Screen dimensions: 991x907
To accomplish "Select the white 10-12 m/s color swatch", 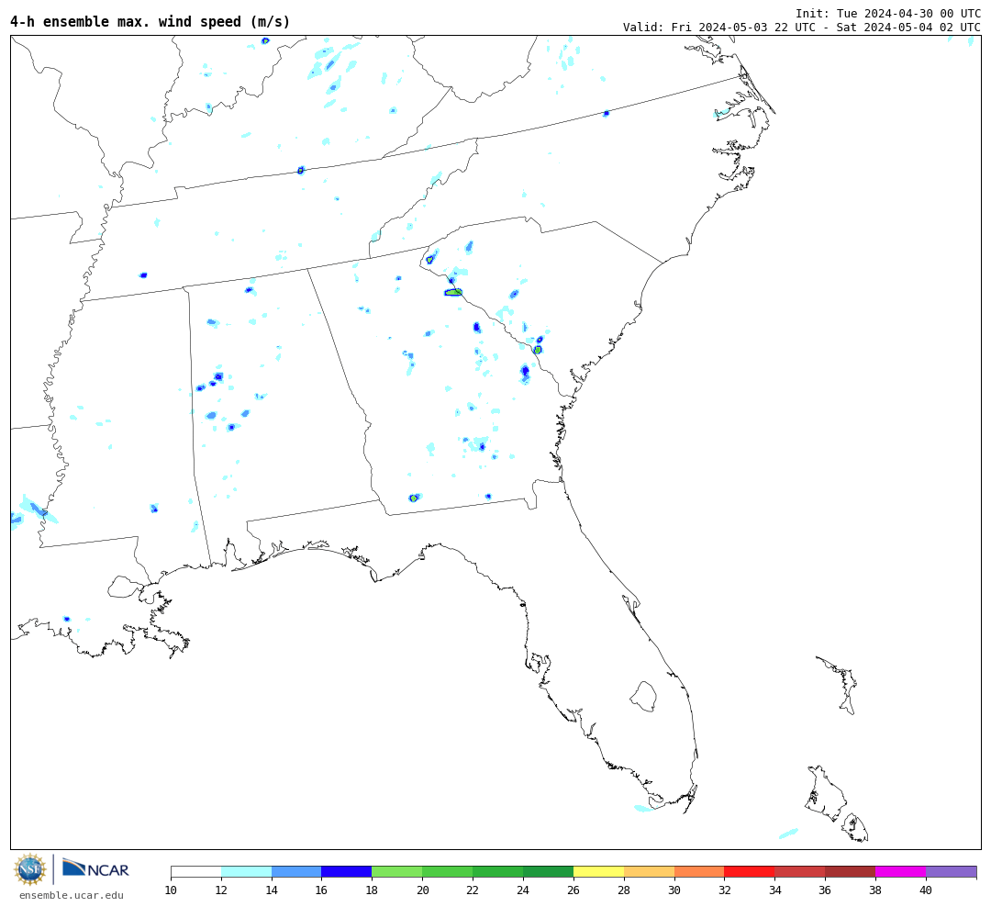I will [196, 872].
